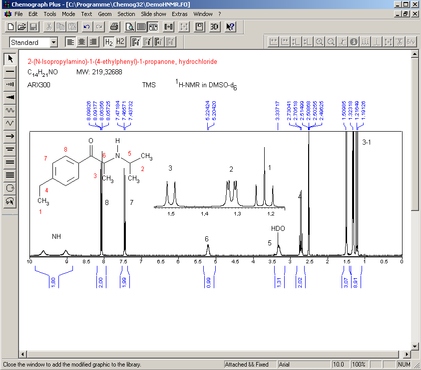The width and height of the screenshot is (421, 370).
Task: Click the δ/ν units toggle button
Action: [x=411, y=42]
